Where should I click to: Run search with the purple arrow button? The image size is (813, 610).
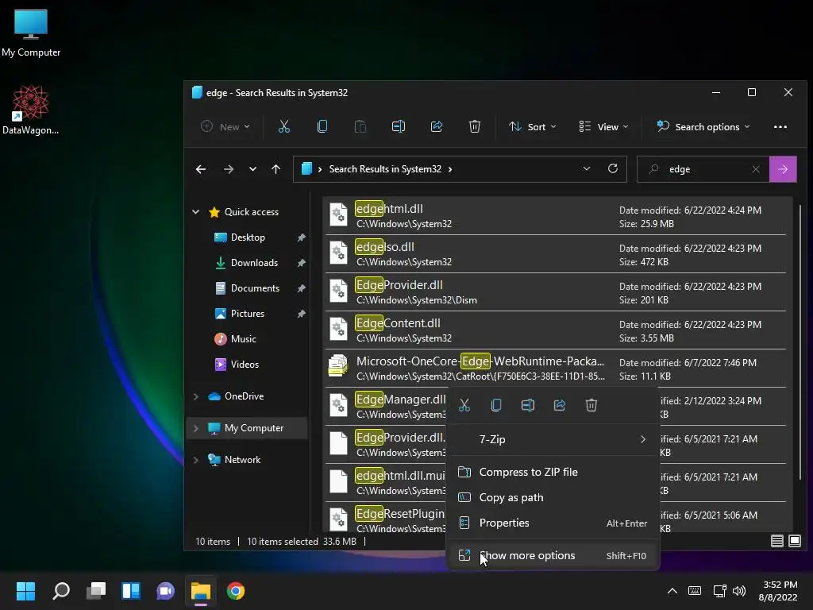pyautogui.click(x=783, y=169)
